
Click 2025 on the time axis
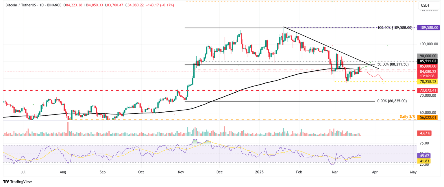click(259, 172)
